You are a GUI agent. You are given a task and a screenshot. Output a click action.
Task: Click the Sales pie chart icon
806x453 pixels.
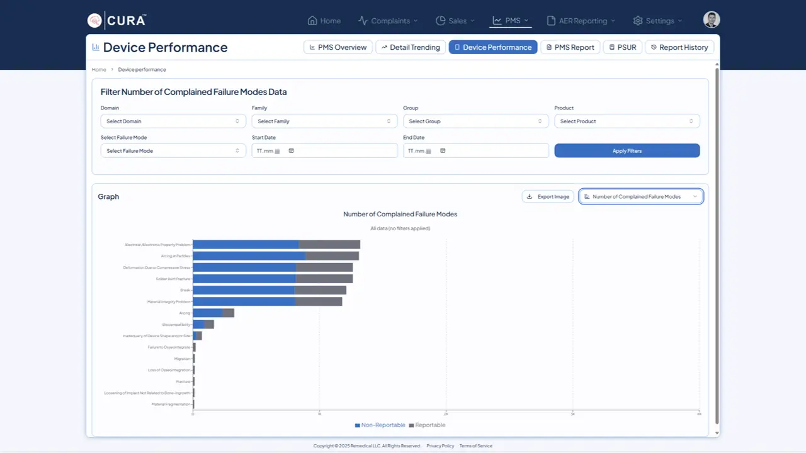pyautogui.click(x=441, y=21)
